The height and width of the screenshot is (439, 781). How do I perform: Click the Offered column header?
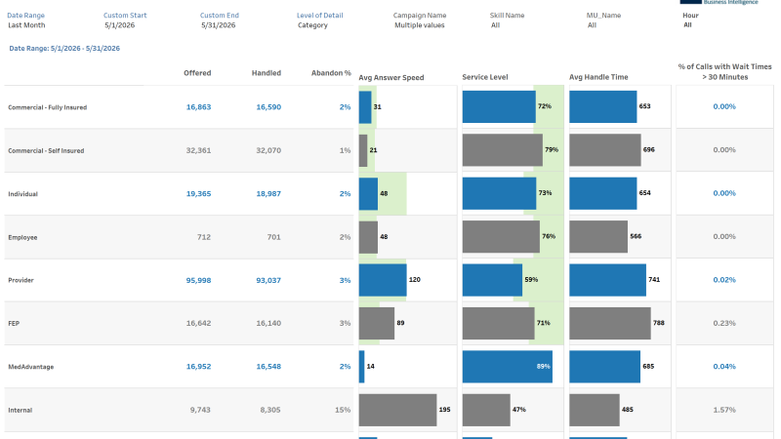(x=197, y=72)
